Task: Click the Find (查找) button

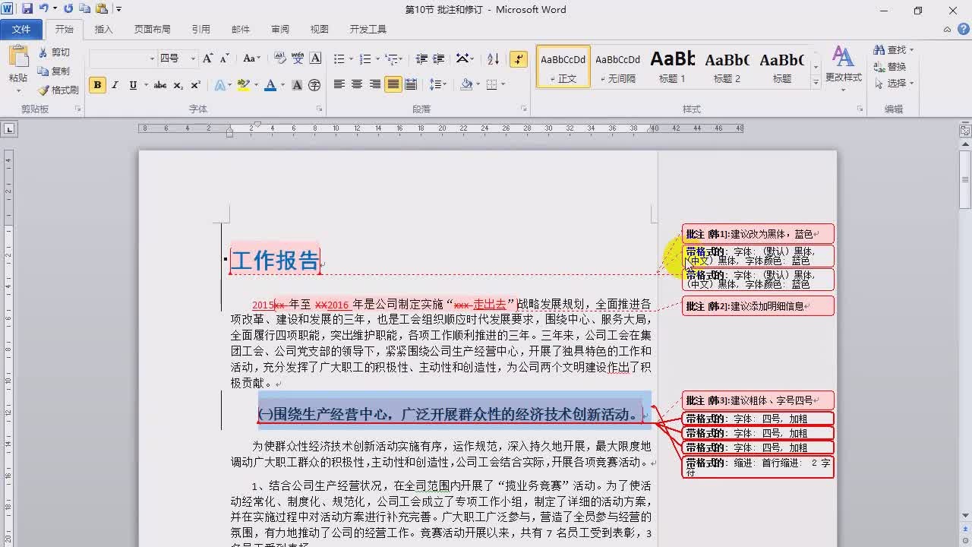Action: (893, 50)
